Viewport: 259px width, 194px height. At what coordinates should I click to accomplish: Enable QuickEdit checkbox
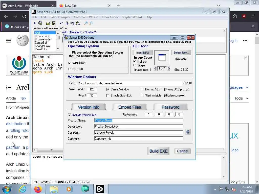coord(108,95)
